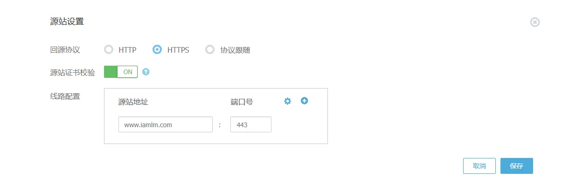Screen dimensions: 583x185
Task: Click the 源站设置 dialog title
Action: pyautogui.click(x=67, y=21)
